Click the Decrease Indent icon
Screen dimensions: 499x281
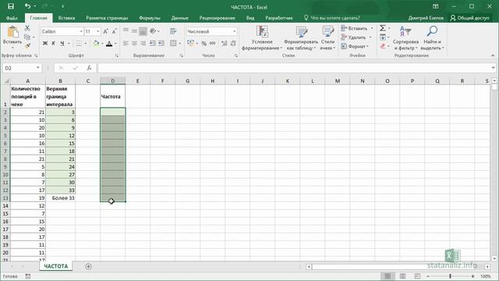153,44
